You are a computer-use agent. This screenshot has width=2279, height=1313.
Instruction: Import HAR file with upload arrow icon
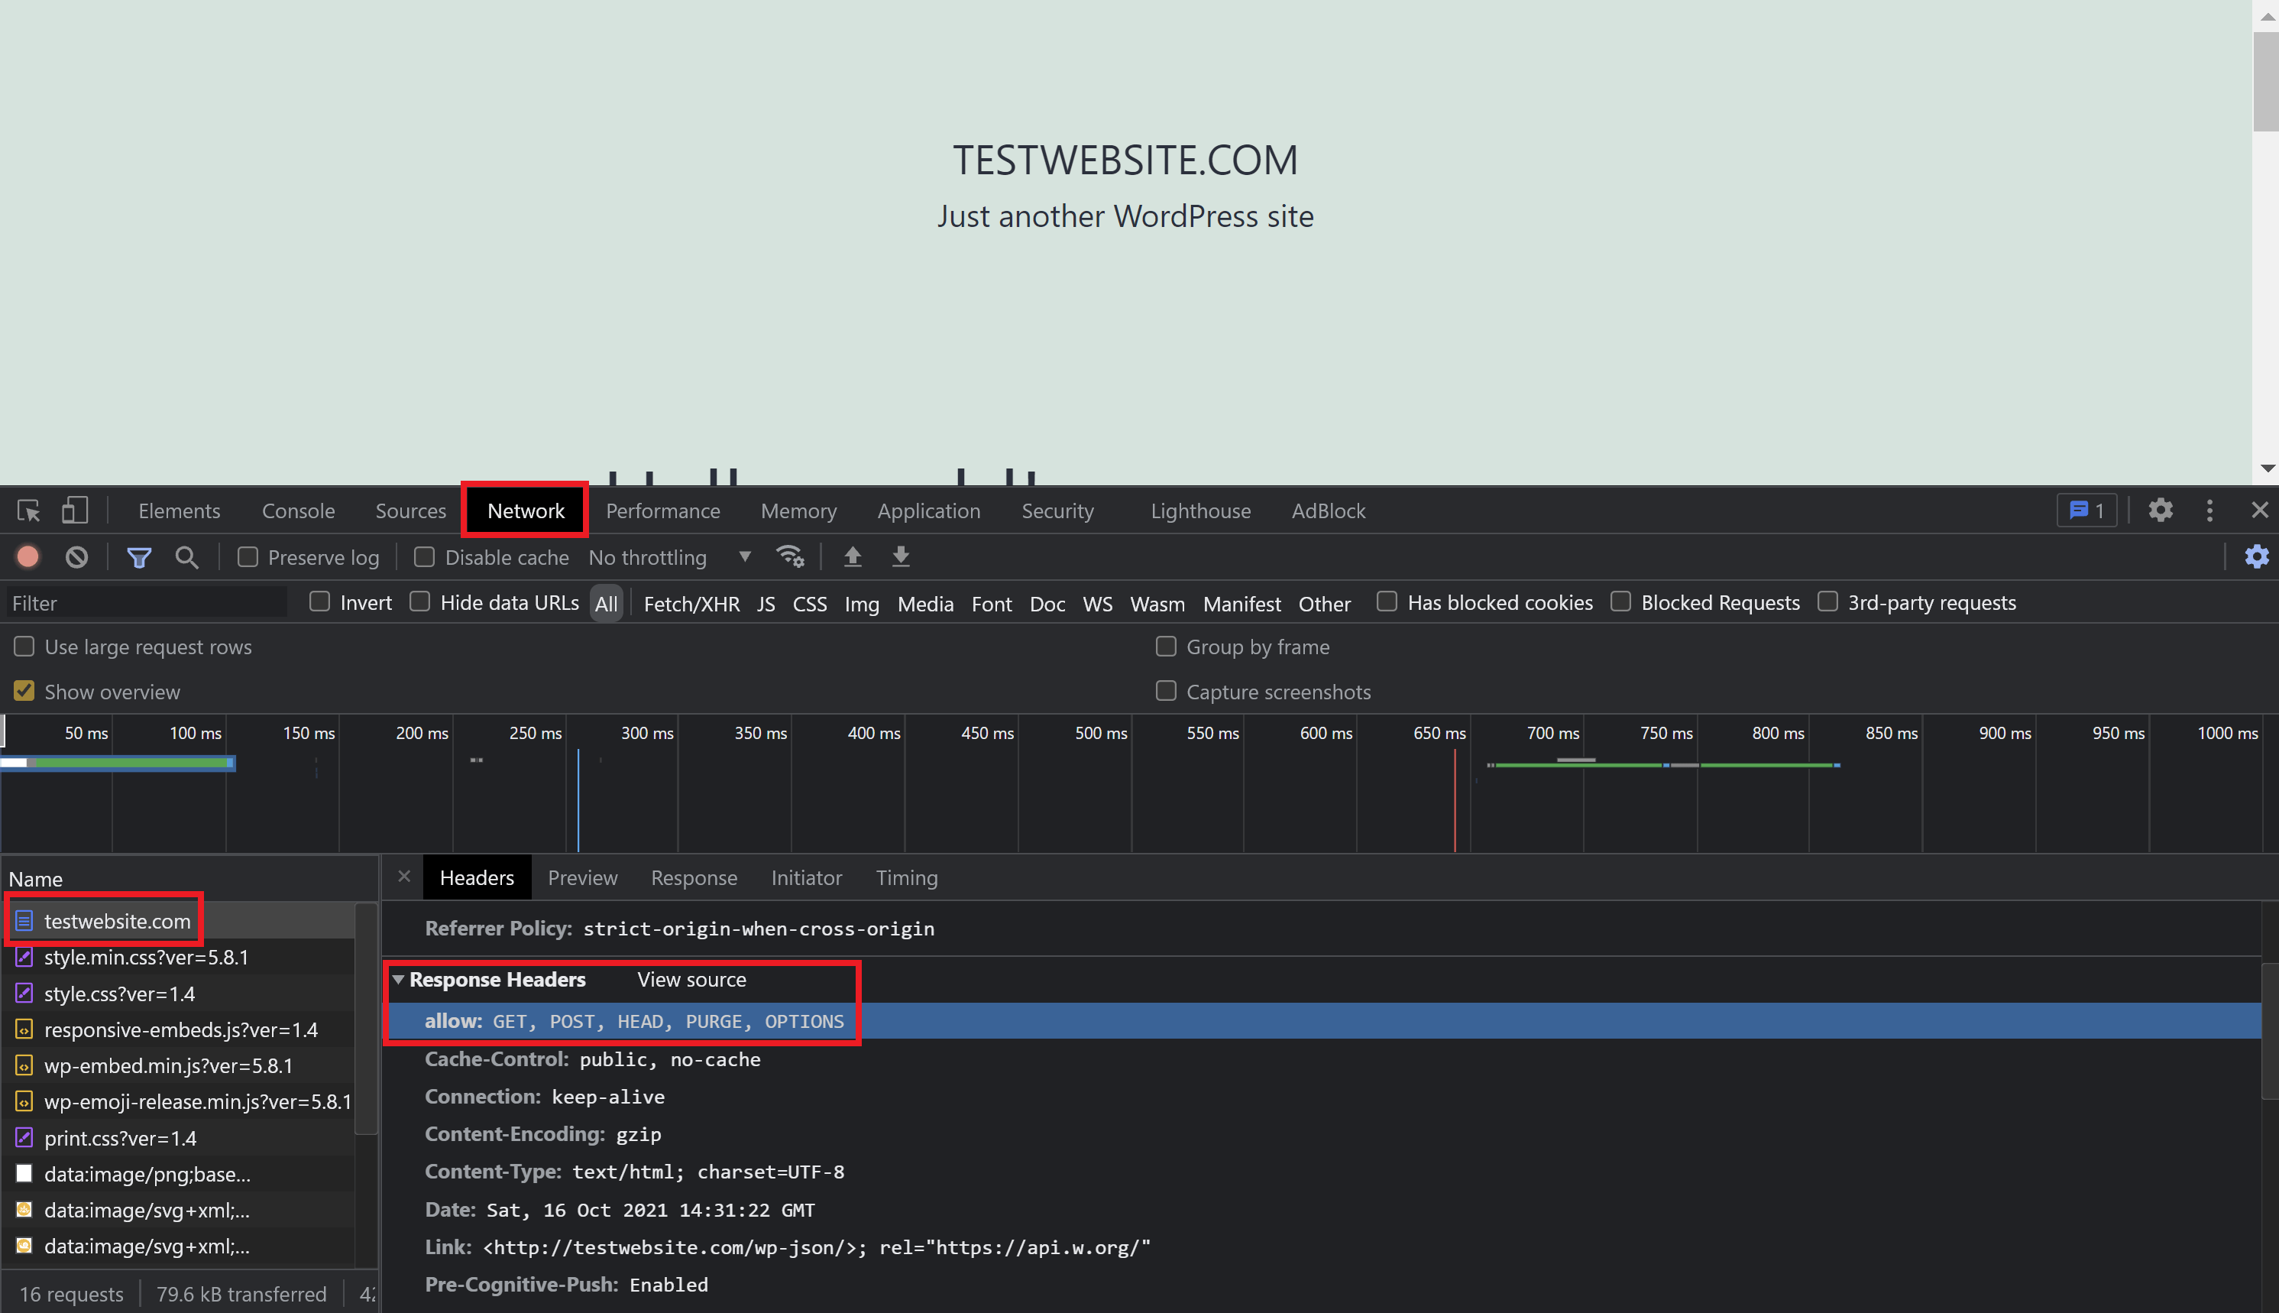click(x=853, y=556)
